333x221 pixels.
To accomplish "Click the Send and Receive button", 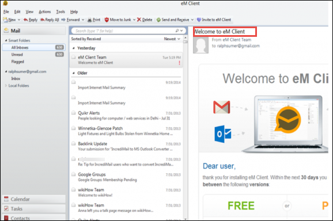I will [173, 20].
